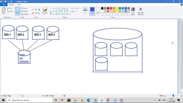This screenshot has width=183, height=103.
Task: Activate Color 1 selector
Action: (92, 11)
